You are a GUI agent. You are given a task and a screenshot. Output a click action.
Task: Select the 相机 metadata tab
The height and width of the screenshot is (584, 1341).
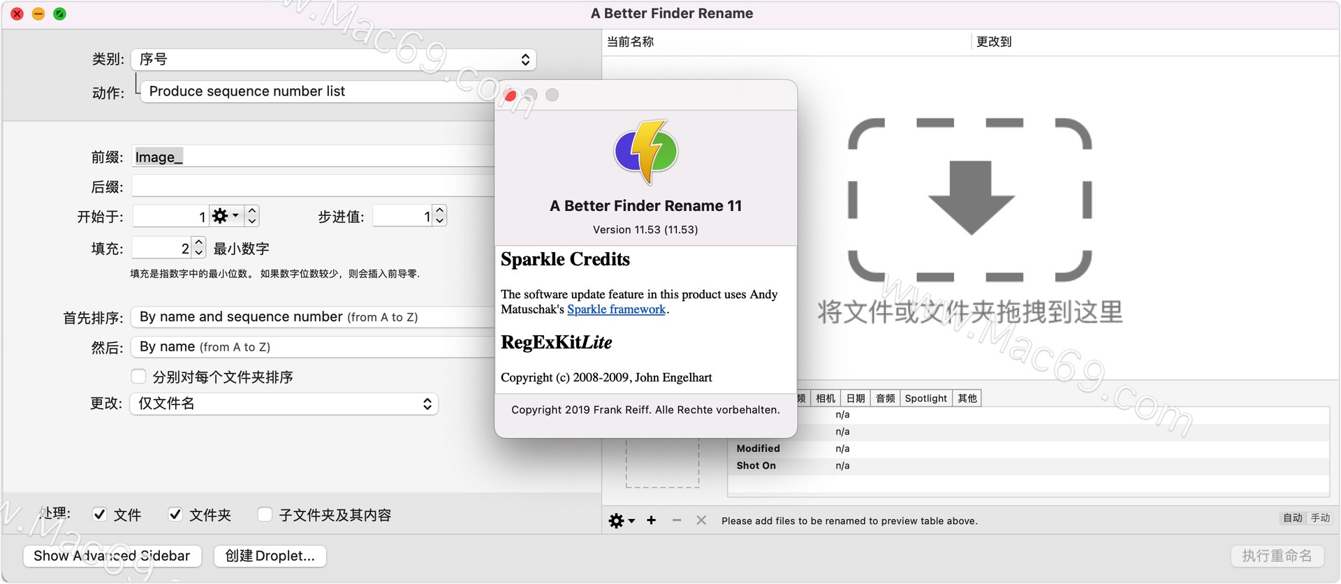coord(826,398)
